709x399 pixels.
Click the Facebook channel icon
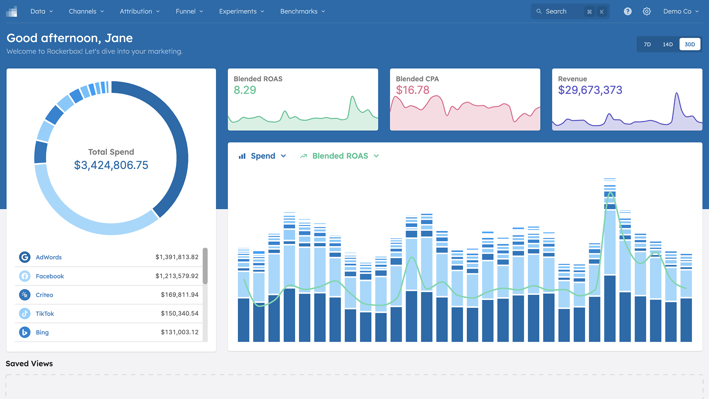coord(25,276)
